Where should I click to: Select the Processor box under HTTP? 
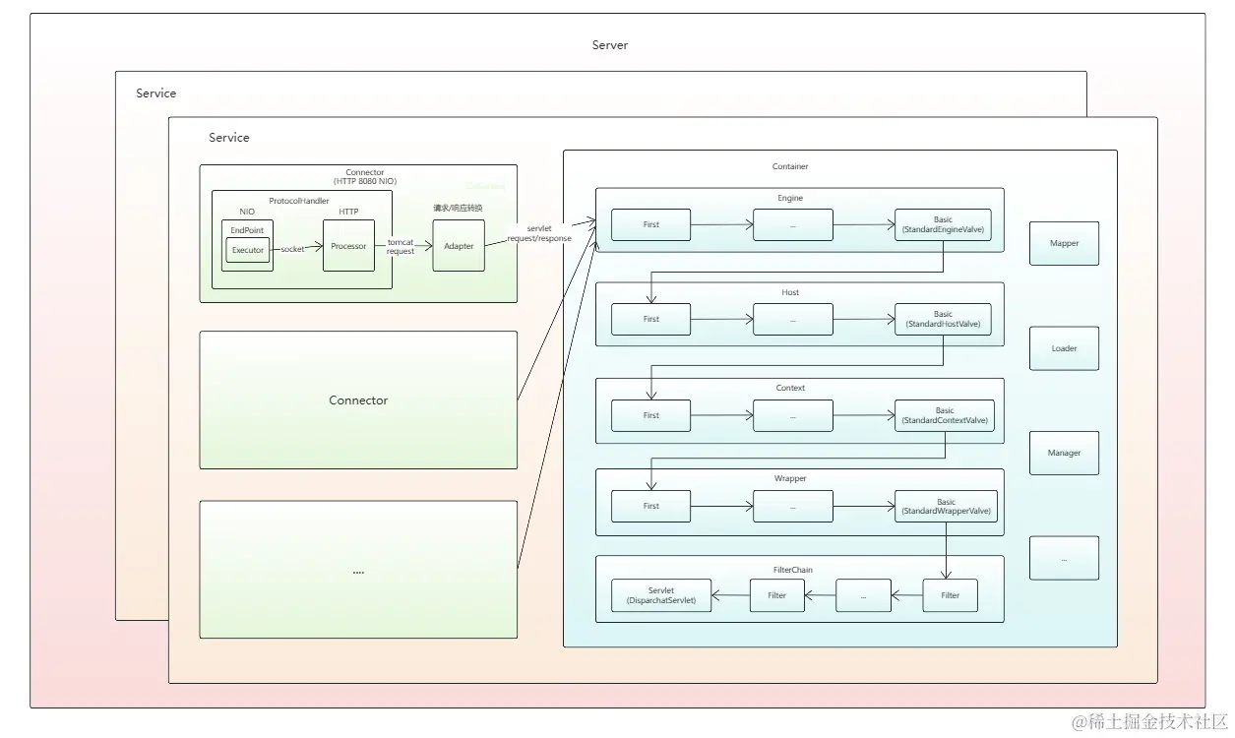pyautogui.click(x=348, y=246)
